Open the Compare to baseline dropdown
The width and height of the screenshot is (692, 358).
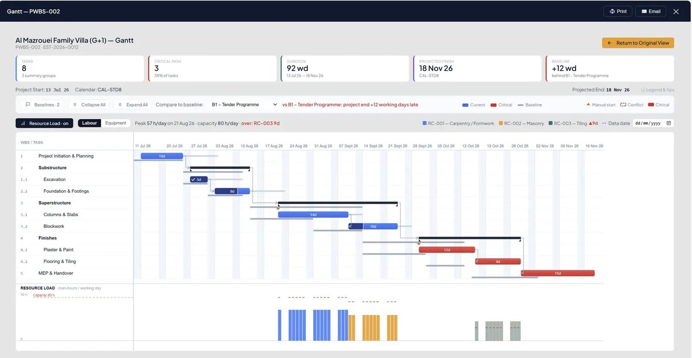pyautogui.click(x=244, y=105)
